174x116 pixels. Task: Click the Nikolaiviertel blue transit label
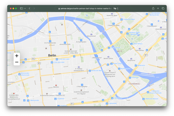141,66
